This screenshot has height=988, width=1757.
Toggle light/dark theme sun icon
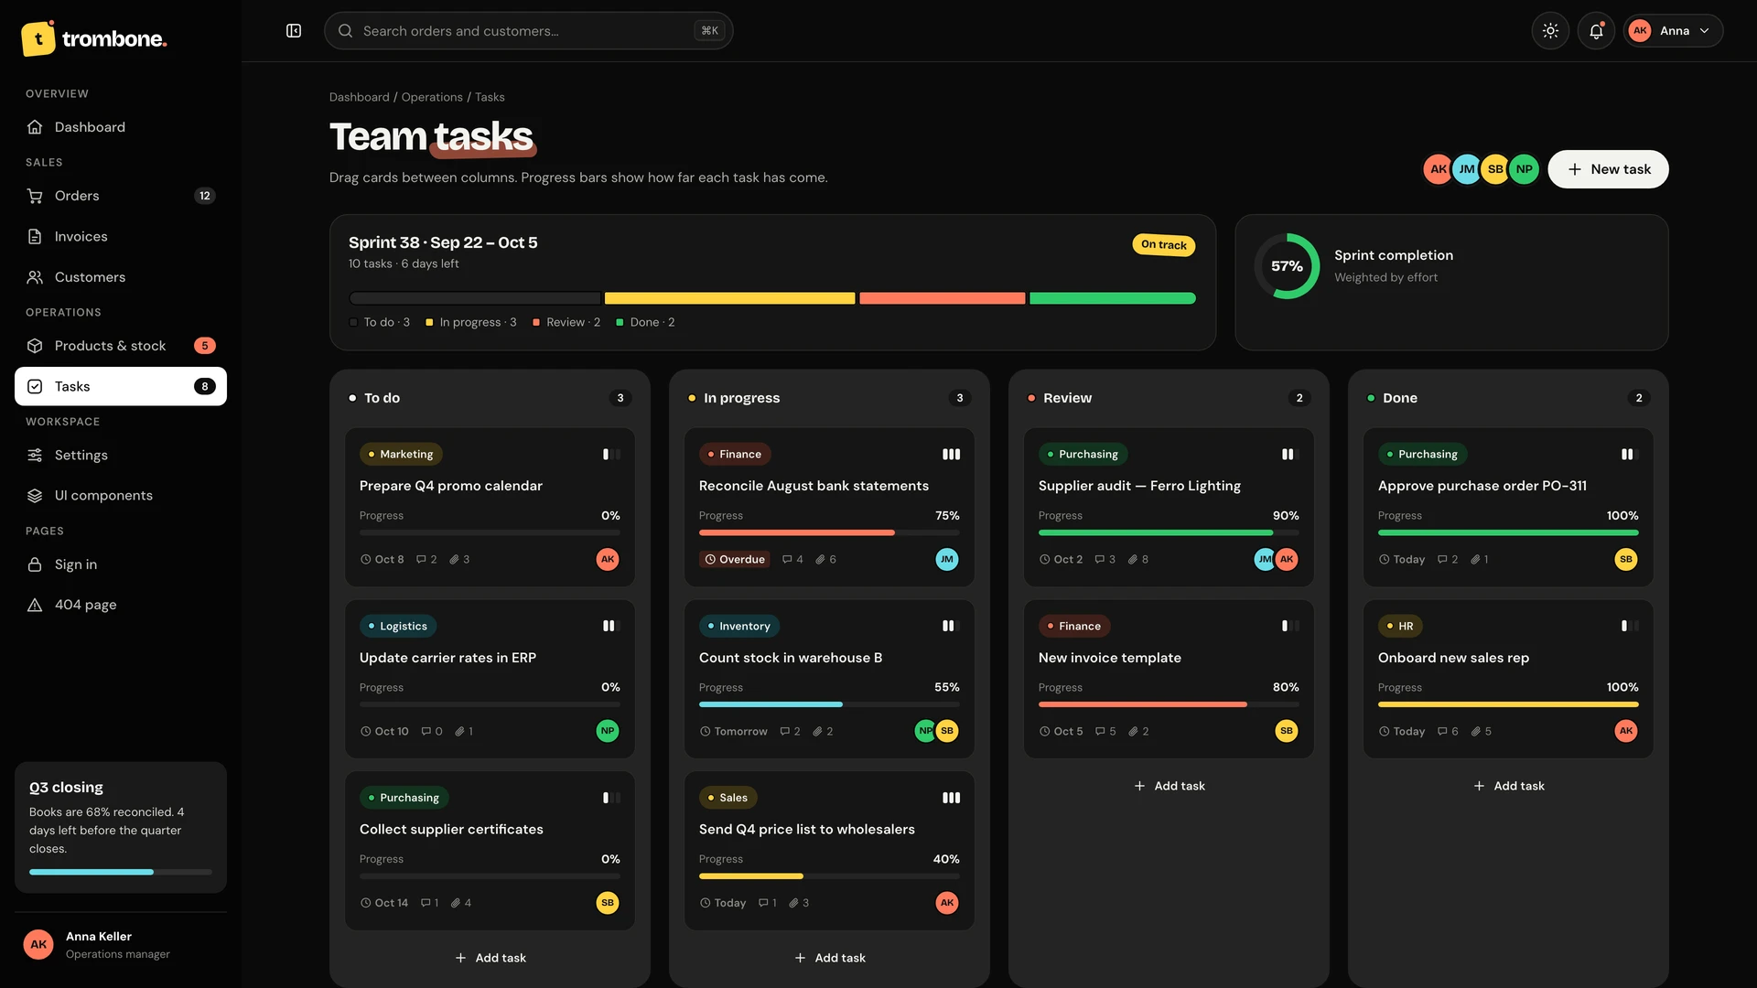pyautogui.click(x=1550, y=31)
